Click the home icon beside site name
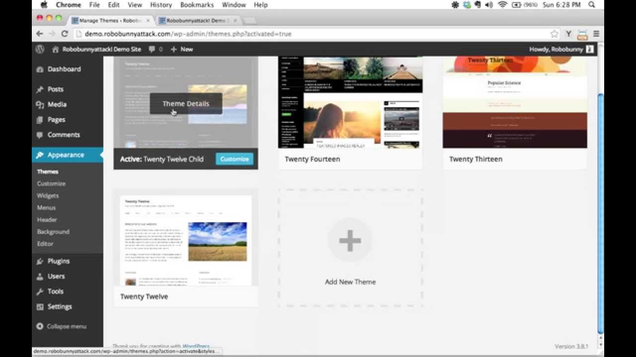 (x=56, y=49)
